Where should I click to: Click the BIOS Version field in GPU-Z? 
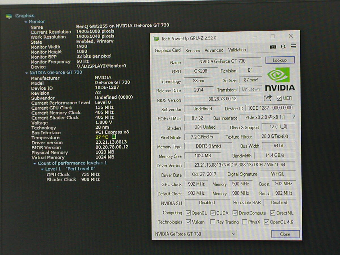[222, 99]
